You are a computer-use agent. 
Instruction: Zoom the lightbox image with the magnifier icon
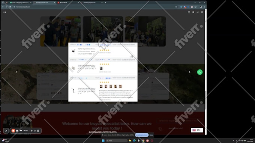(193, 12)
